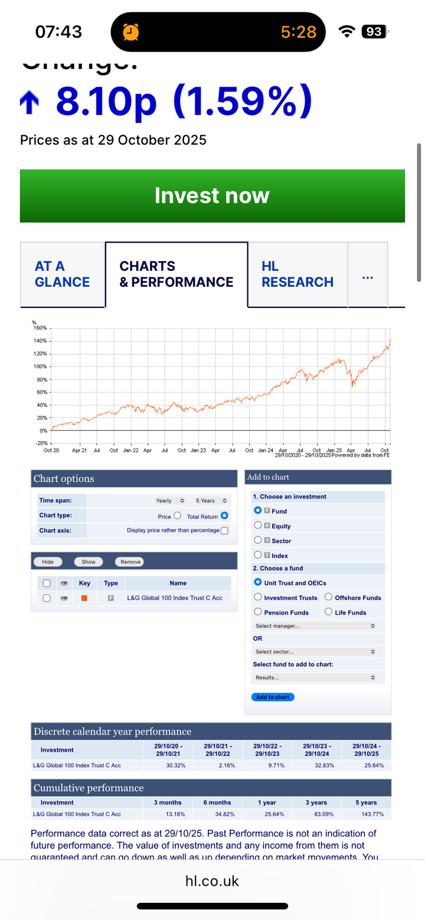Click the blue up arrow beside 8.10p

pyautogui.click(x=30, y=103)
